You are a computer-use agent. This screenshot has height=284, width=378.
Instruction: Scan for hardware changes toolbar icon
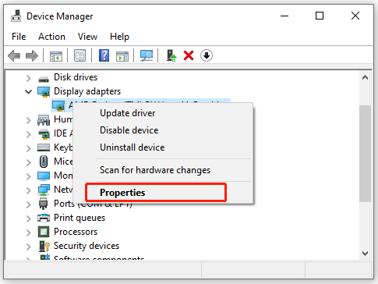point(147,55)
